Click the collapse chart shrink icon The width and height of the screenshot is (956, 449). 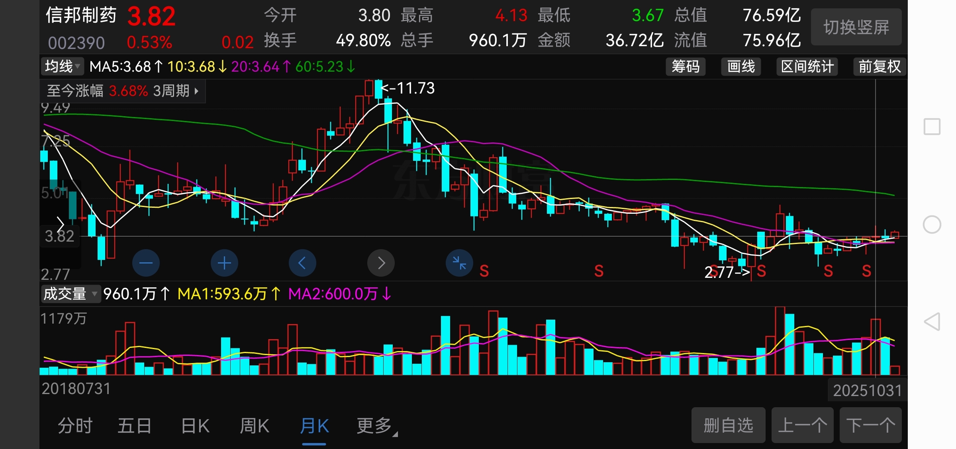point(459,263)
